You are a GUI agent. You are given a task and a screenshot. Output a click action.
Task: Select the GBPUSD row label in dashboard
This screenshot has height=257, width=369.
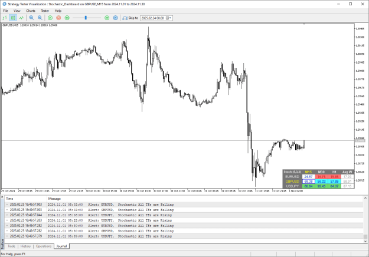pyautogui.click(x=292, y=182)
